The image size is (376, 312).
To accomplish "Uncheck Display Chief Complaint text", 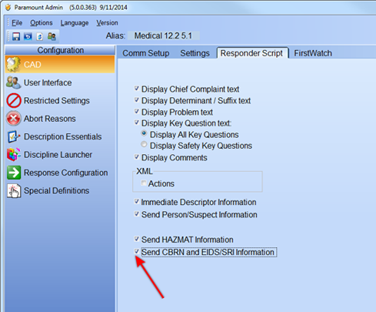I will pyautogui.click(x=137, y=89).
